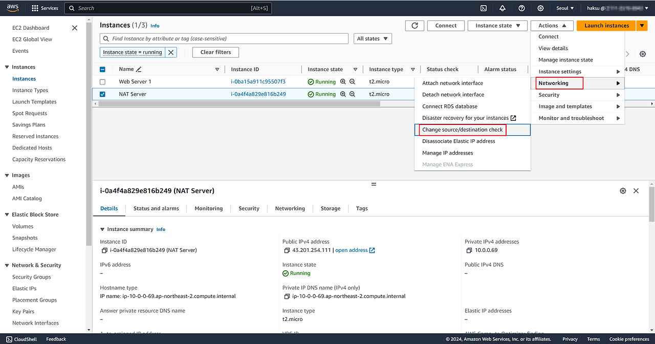Open the notifications bell icon
The height and width of the screenshot is (344, 655).
coord(503,8)
